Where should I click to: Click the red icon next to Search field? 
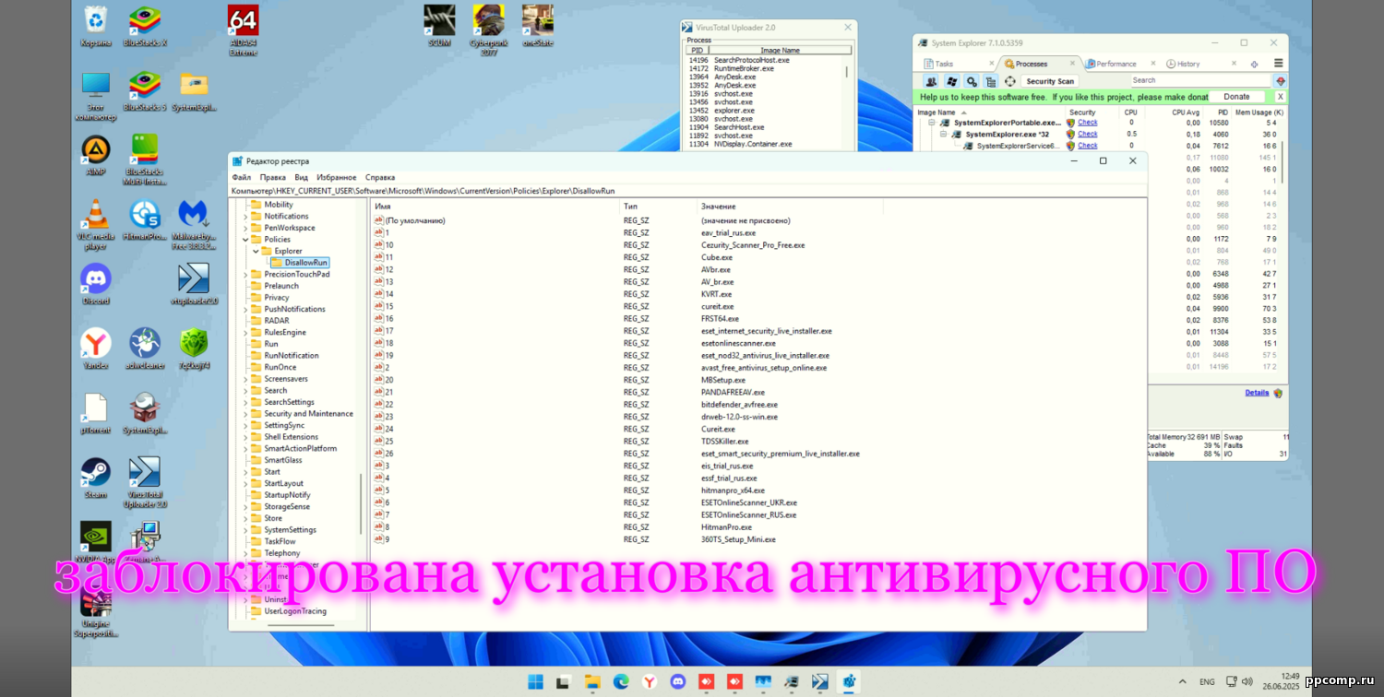pyautogui.click(x=1280, y=81)
